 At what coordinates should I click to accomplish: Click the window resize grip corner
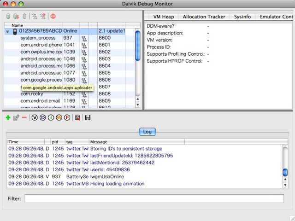coord(292,218)
